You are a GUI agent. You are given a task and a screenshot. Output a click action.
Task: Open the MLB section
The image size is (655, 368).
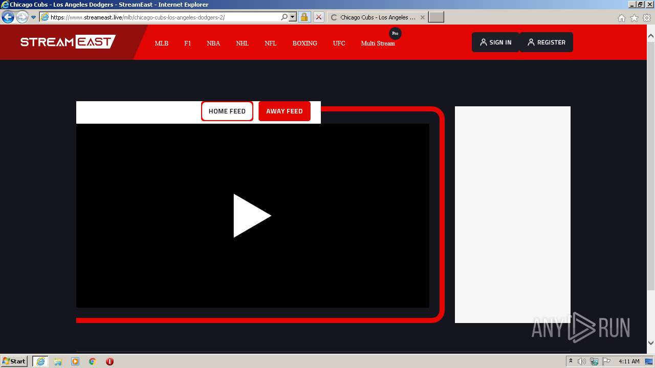(162, 43)
